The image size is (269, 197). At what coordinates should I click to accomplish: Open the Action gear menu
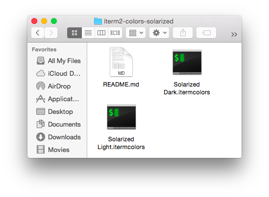159,33
